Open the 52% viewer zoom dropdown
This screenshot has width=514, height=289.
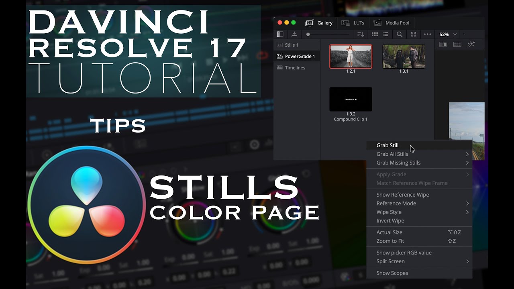click(x=448, y=35)
